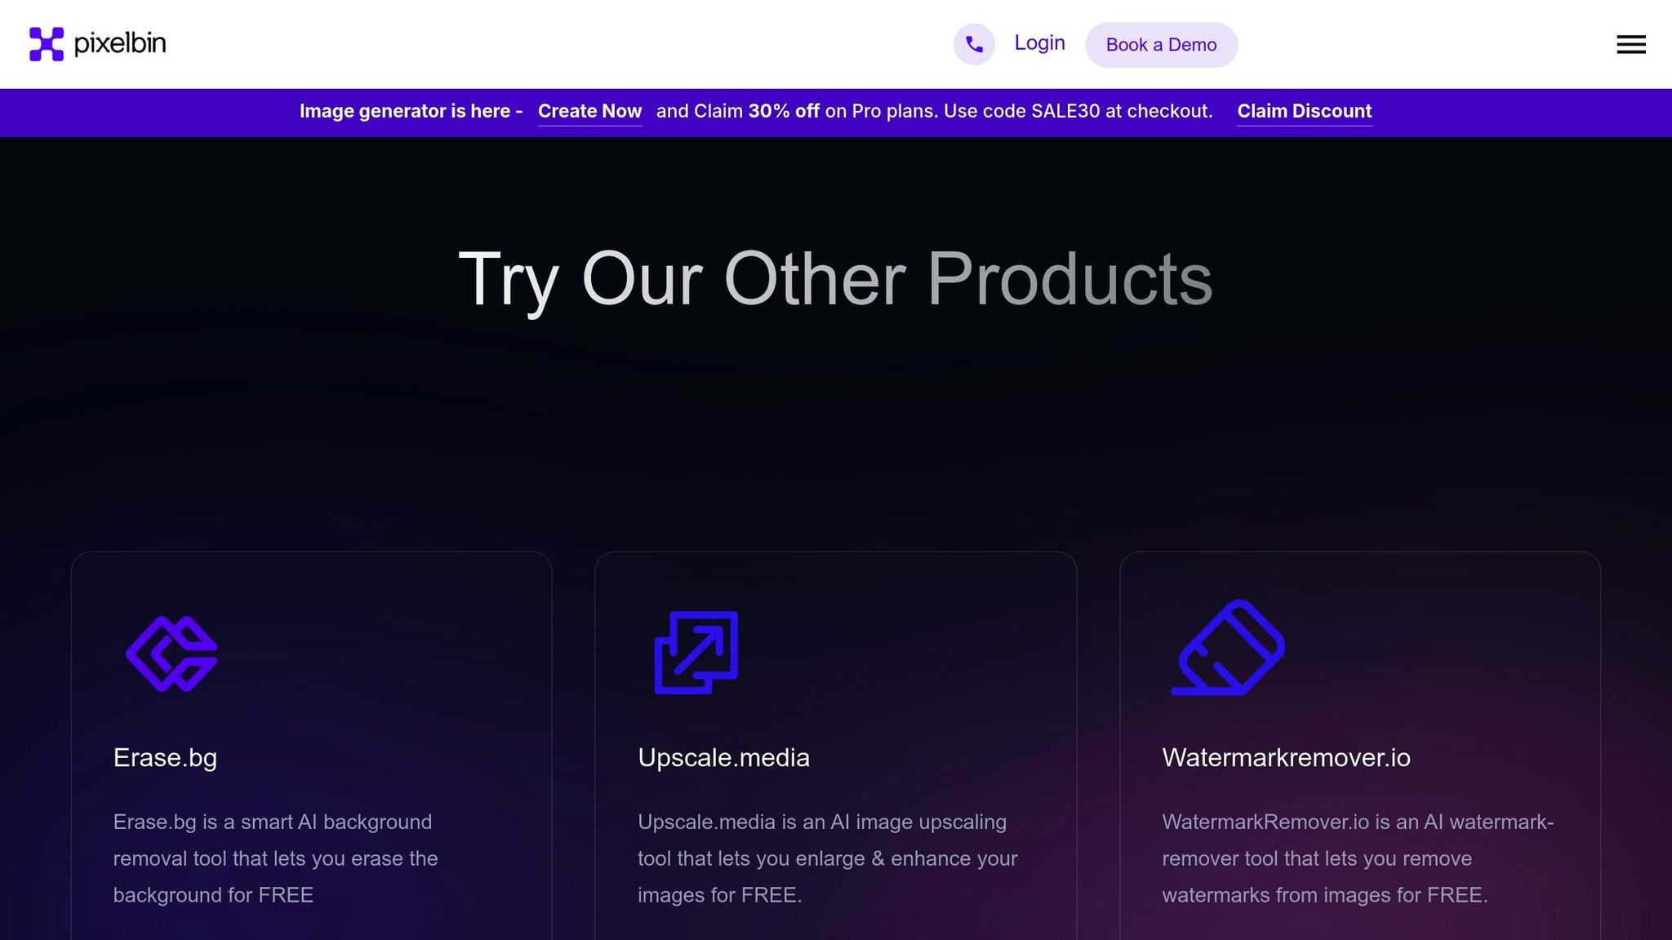Click the Erase.bg diamond icon

tap(172, 654)
